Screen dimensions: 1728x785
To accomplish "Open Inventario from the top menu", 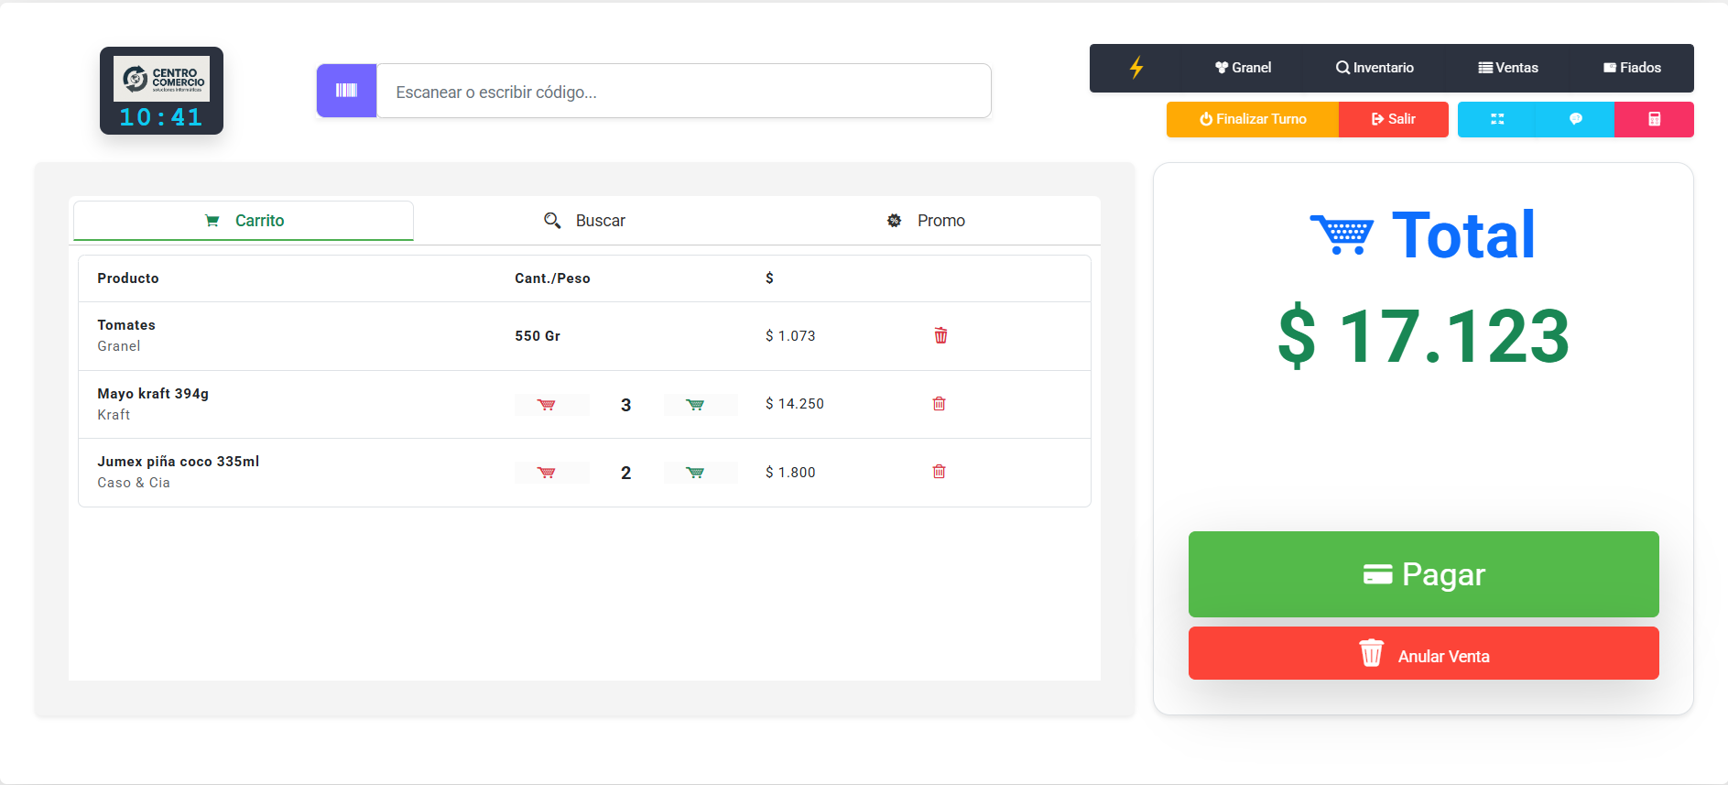I will (x=1375, y=68).
